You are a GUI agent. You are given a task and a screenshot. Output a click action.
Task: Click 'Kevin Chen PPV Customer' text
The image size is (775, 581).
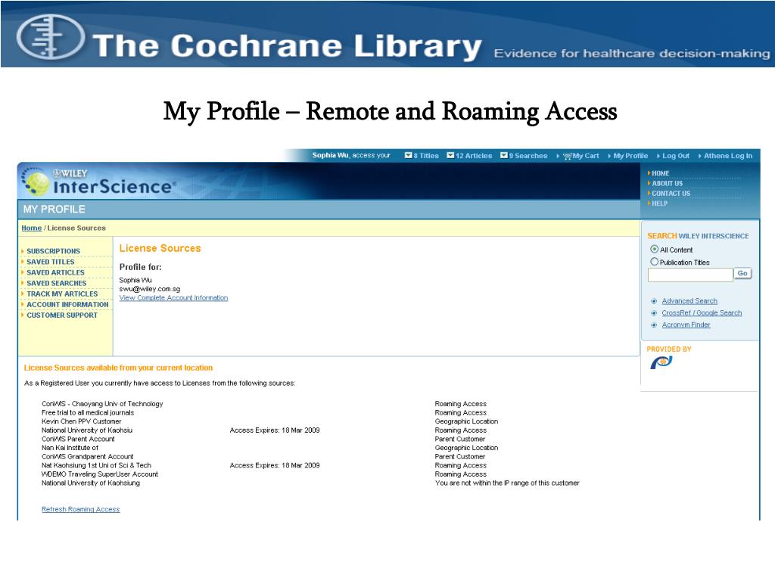82,421
